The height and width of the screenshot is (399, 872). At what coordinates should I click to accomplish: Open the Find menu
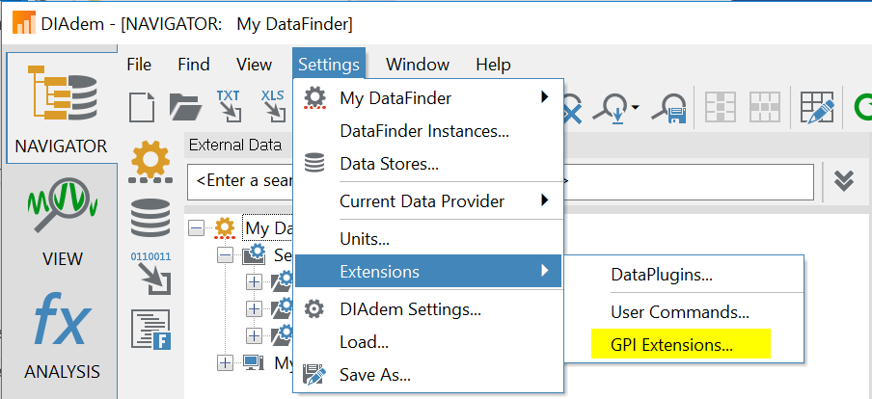(x=194, y=65)
